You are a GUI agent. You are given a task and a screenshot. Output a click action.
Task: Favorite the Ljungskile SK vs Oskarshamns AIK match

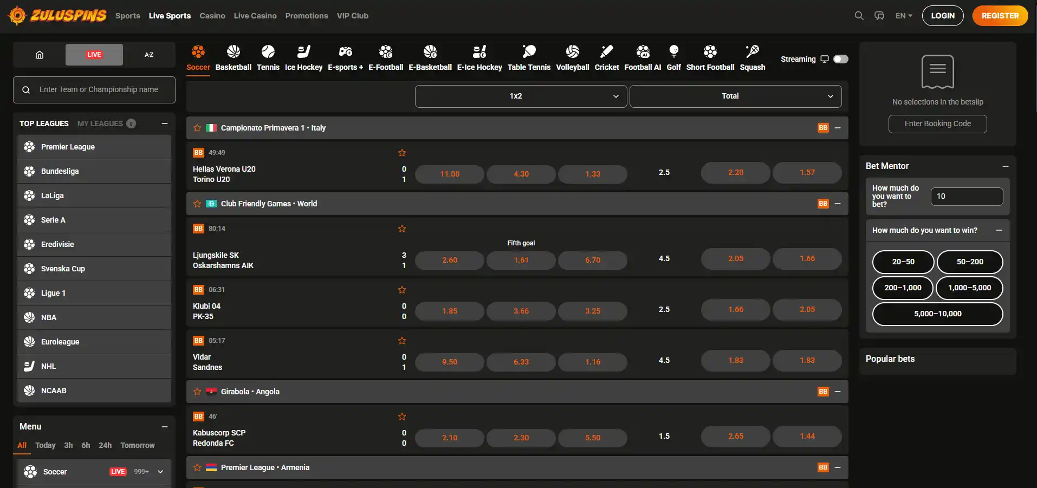click(402, 229)
